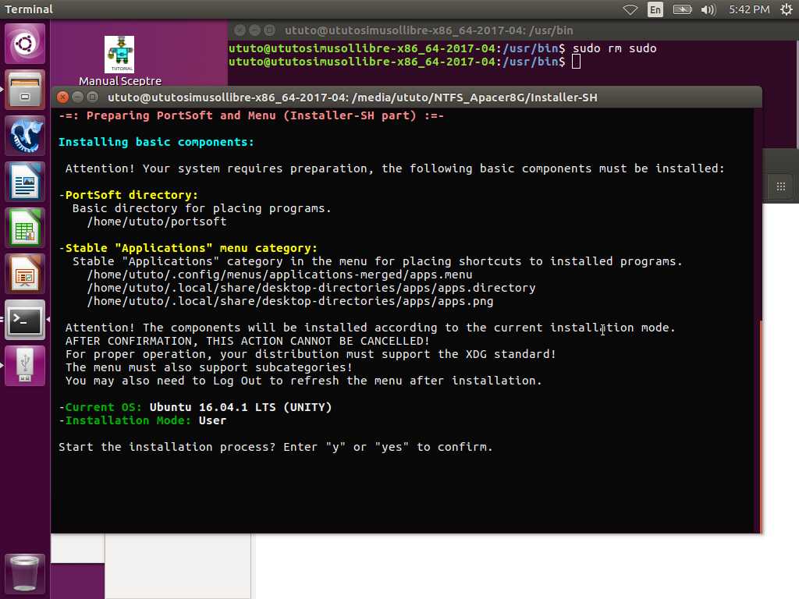Click the apps.directory path line
This screenshot has width=799, height=599.
[x=311, y=288]
